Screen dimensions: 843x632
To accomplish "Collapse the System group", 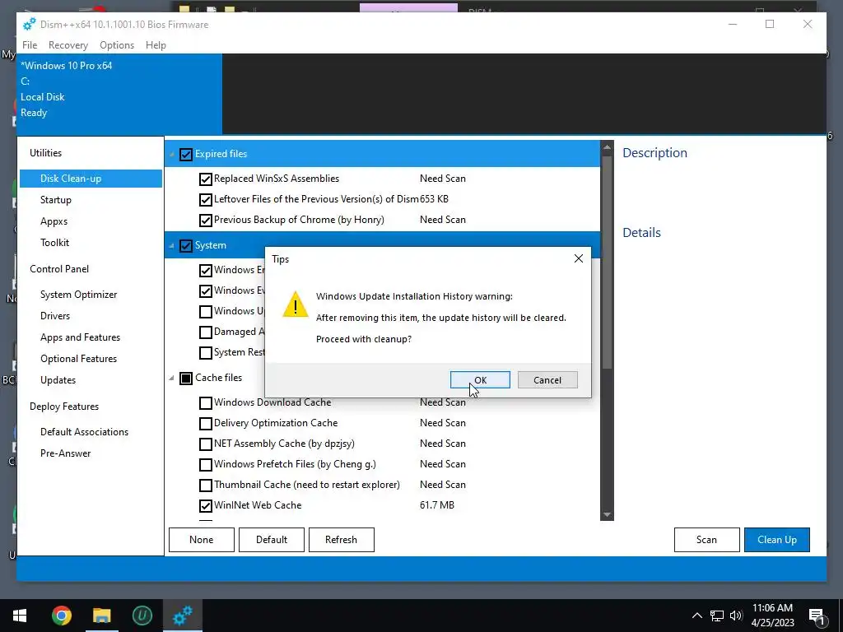I will 171,246.
